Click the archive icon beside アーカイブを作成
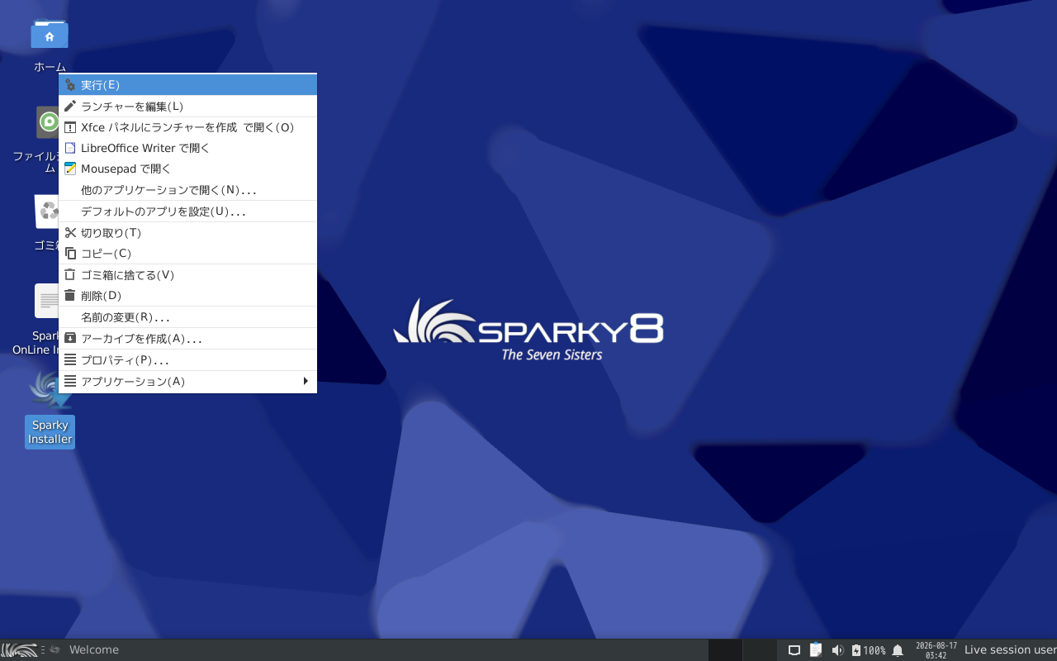Viewport: 1057px width, 661px height. (x=70, y=339)
